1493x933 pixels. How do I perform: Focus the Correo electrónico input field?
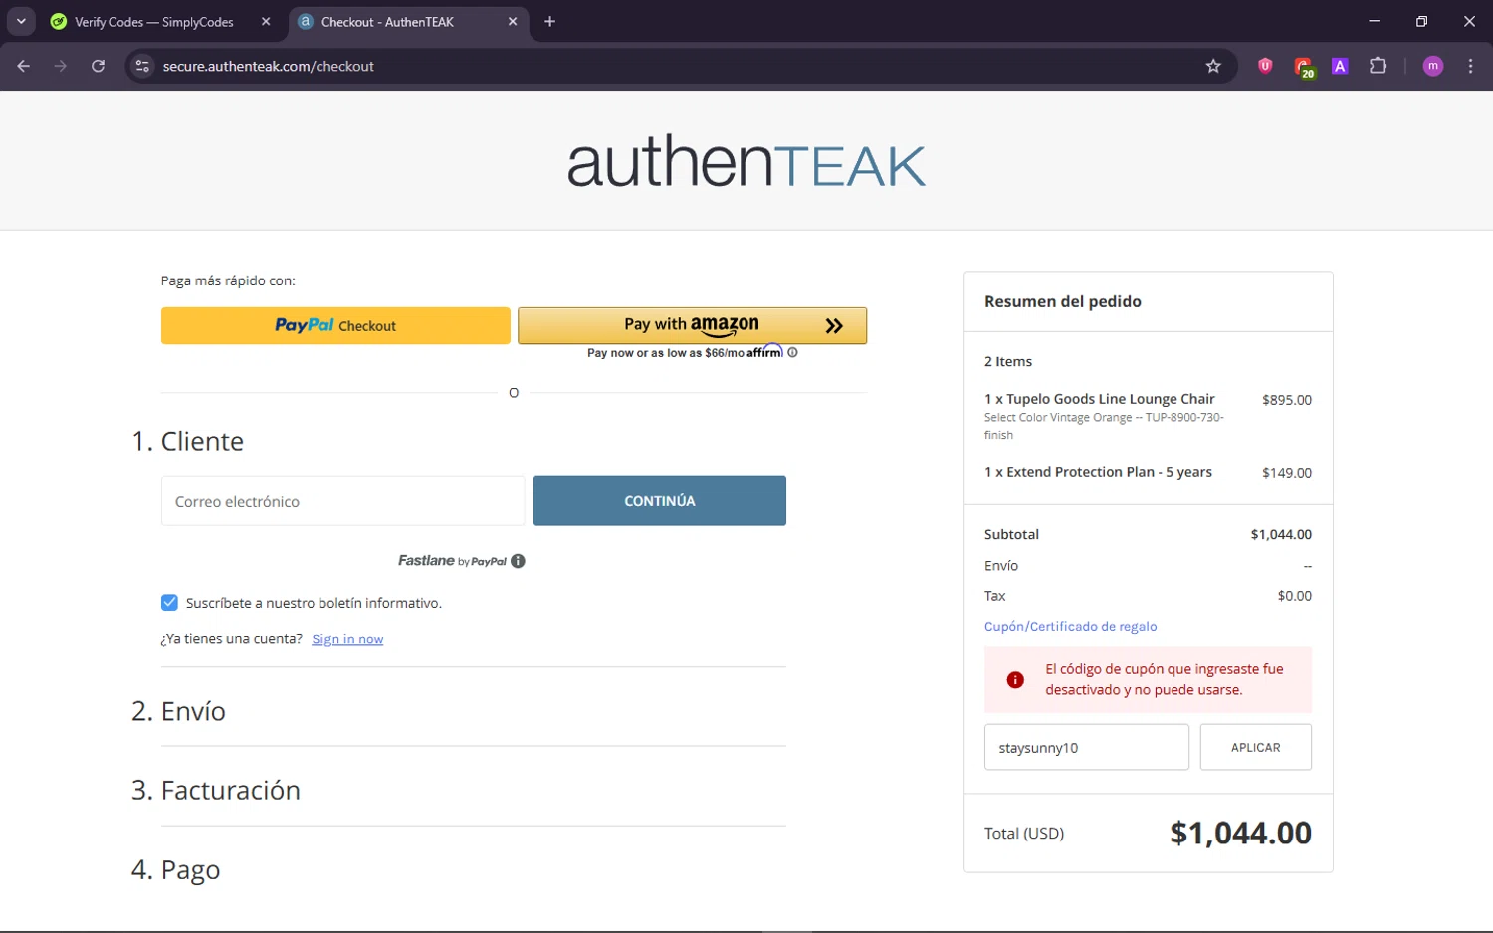(342, 501)
